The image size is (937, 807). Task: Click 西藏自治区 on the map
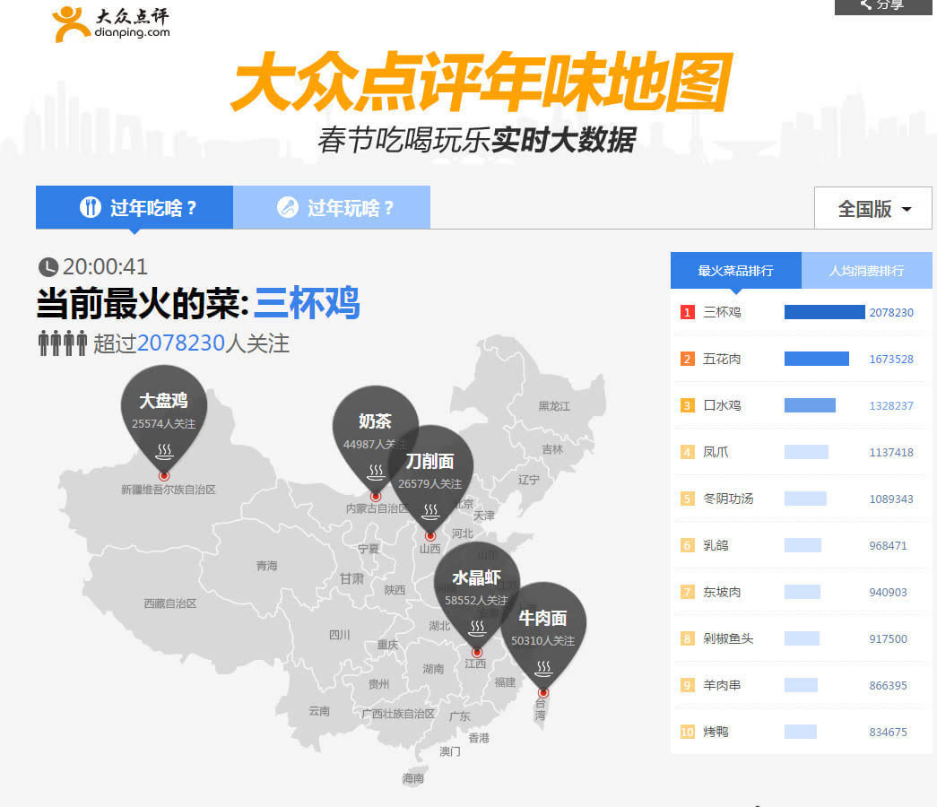[x=170, y=603]
